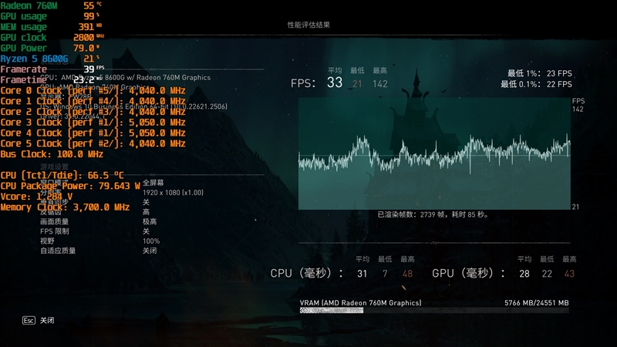Click the 最低 1%: 23 FPS reading
Screen dimensions: 617x347
tap(539, 73)
